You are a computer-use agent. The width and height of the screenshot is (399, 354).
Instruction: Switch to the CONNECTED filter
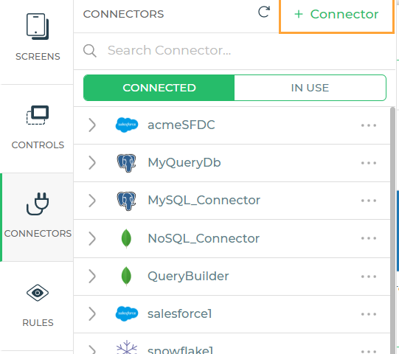coord(159,88)
